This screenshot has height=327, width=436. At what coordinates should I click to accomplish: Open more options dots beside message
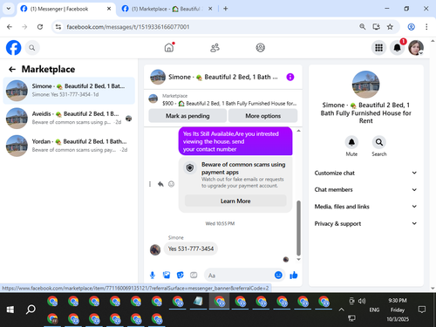click(x=150, y=184)
